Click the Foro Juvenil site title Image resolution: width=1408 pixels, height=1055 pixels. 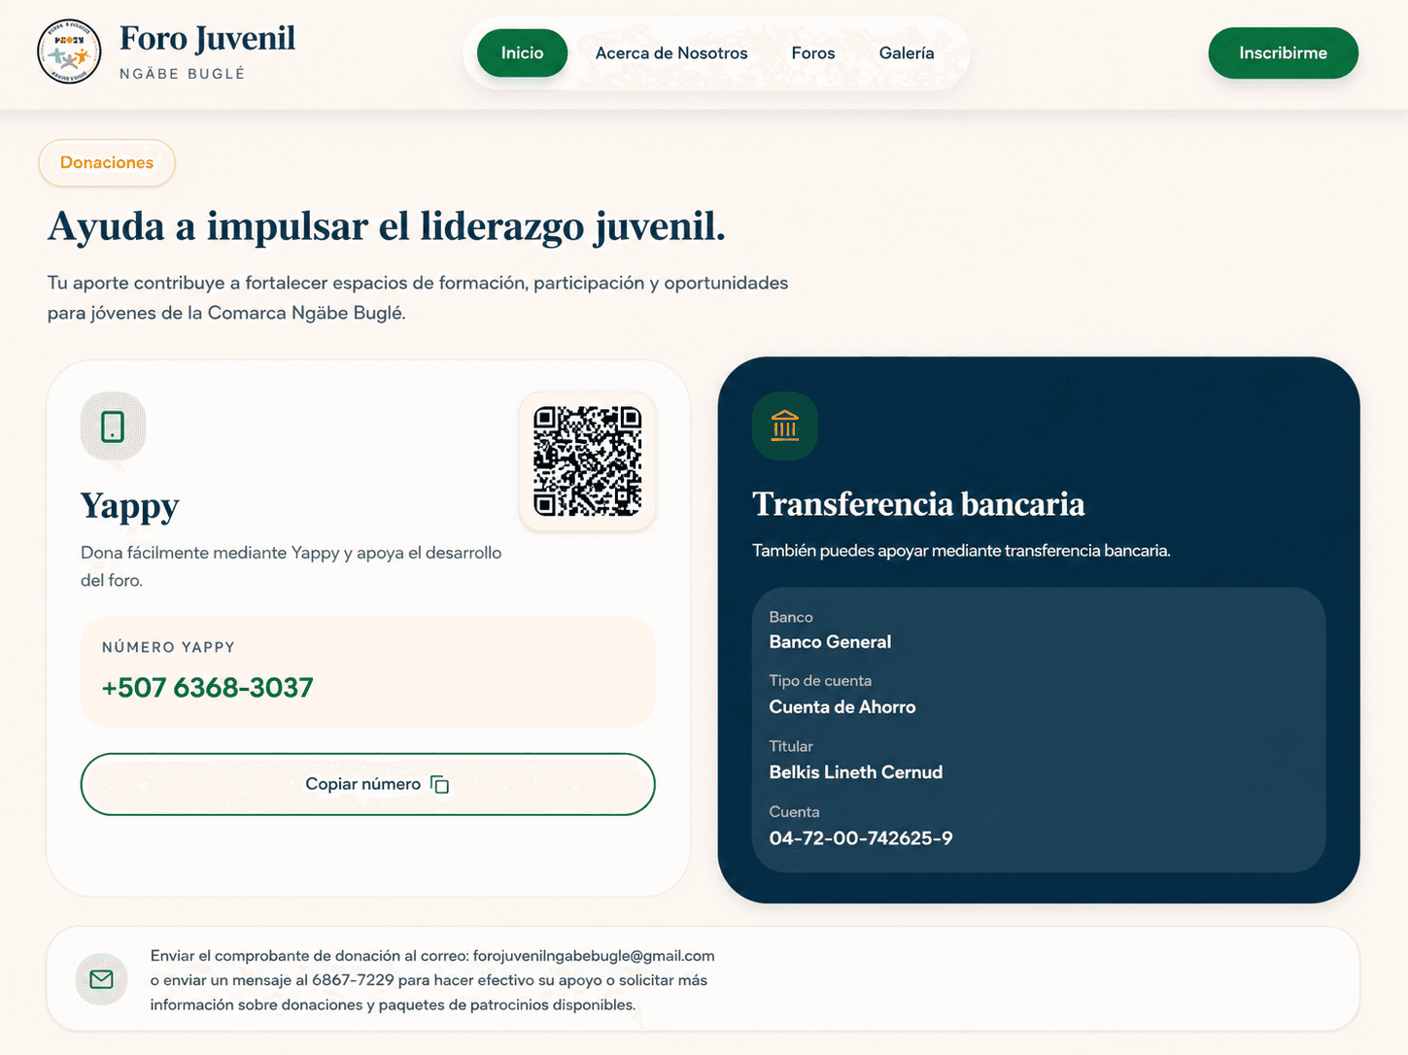click(x=207, y=39)
